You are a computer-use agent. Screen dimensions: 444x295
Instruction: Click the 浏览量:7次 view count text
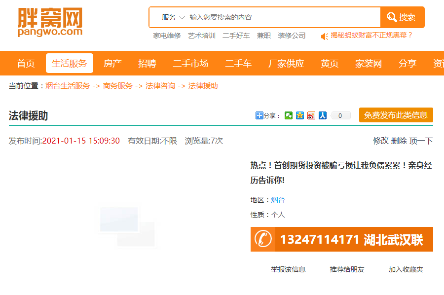click(x=204, y=141)
